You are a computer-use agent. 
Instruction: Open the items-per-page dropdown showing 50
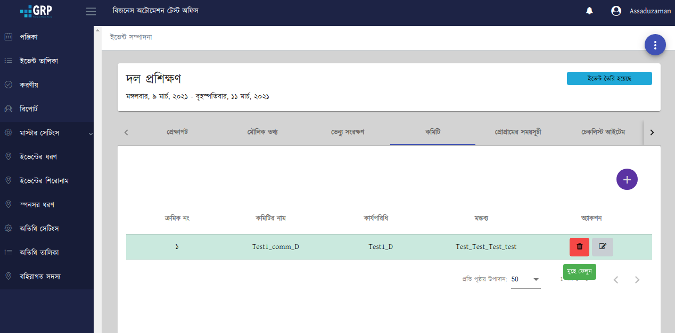click(x=525, y=279)
